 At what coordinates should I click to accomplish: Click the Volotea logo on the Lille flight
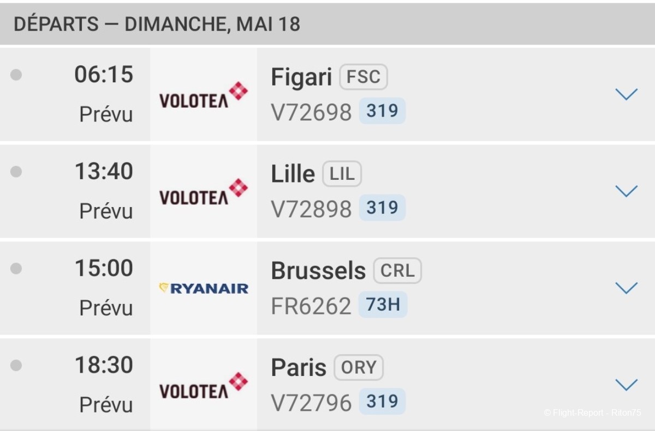click(204, 192)
